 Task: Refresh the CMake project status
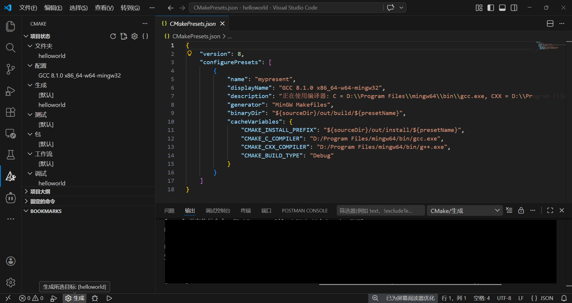tap(113, 36)
